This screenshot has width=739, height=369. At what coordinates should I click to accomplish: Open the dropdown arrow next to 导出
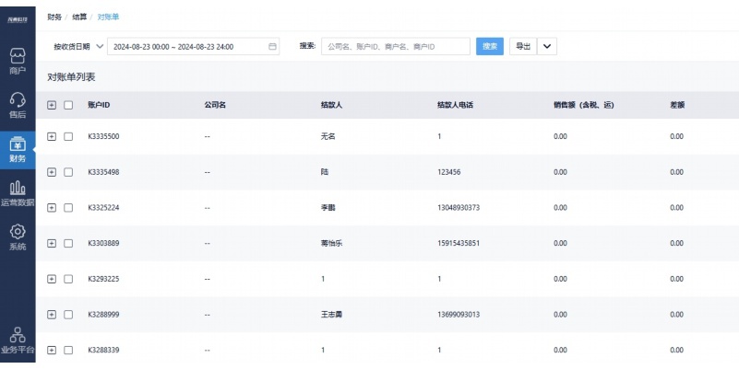coord(547,46)
